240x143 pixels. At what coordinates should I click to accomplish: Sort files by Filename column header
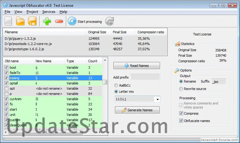(x=45, y=32)
